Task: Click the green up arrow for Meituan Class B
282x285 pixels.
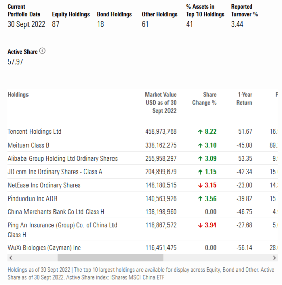Action: click(x=200, y=145)
